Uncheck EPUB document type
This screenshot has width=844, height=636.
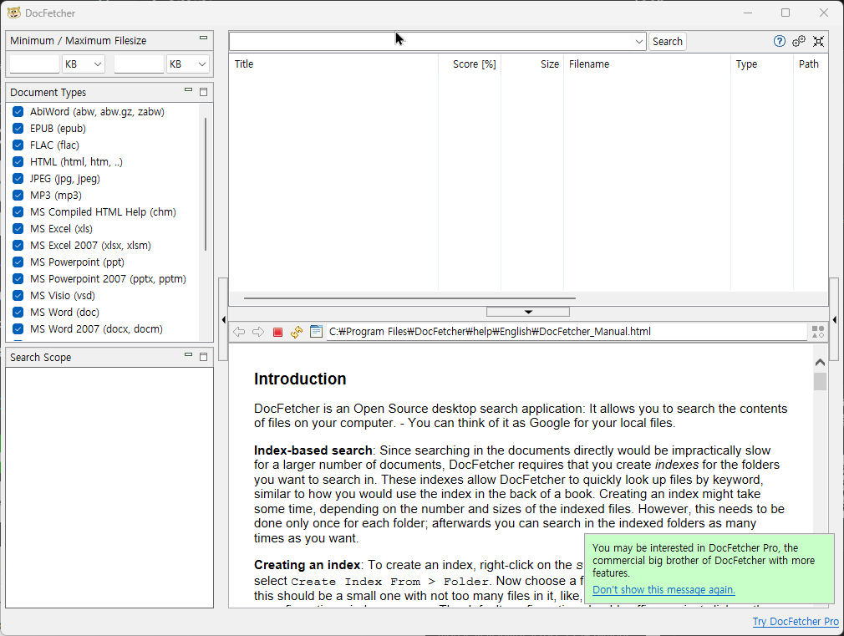click(18, 128)
